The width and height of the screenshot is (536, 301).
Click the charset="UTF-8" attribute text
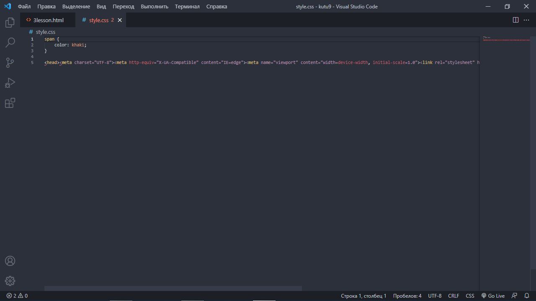(93, 62)
